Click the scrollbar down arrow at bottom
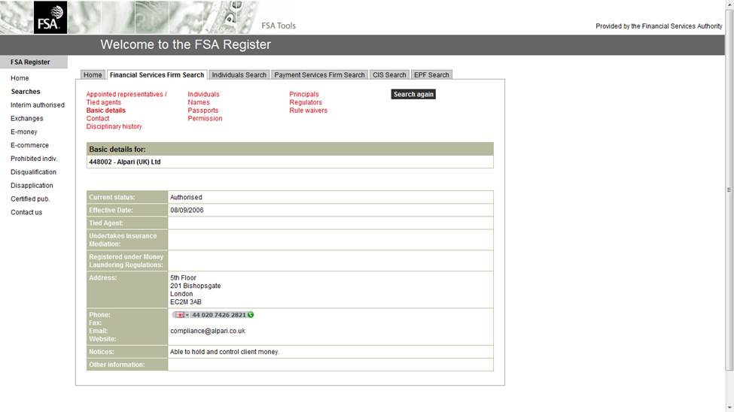This screenshot has height=412, width=734. pyautogui.click(x=729, y=408)
